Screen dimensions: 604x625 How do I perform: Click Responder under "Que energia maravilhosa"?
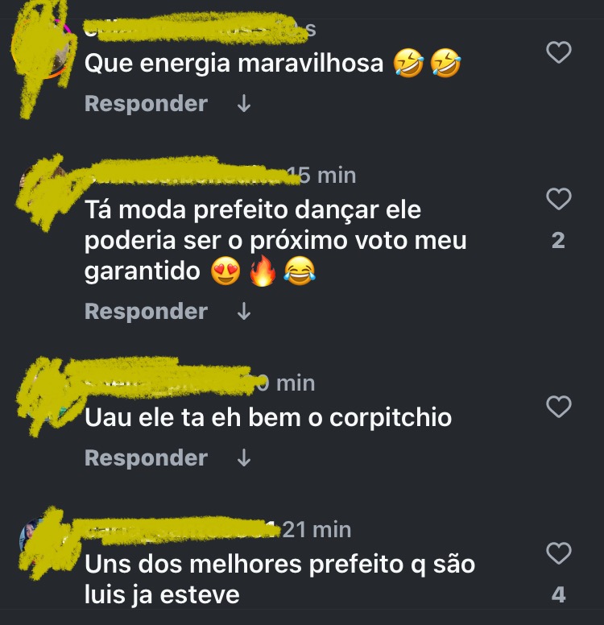point(146,104)
